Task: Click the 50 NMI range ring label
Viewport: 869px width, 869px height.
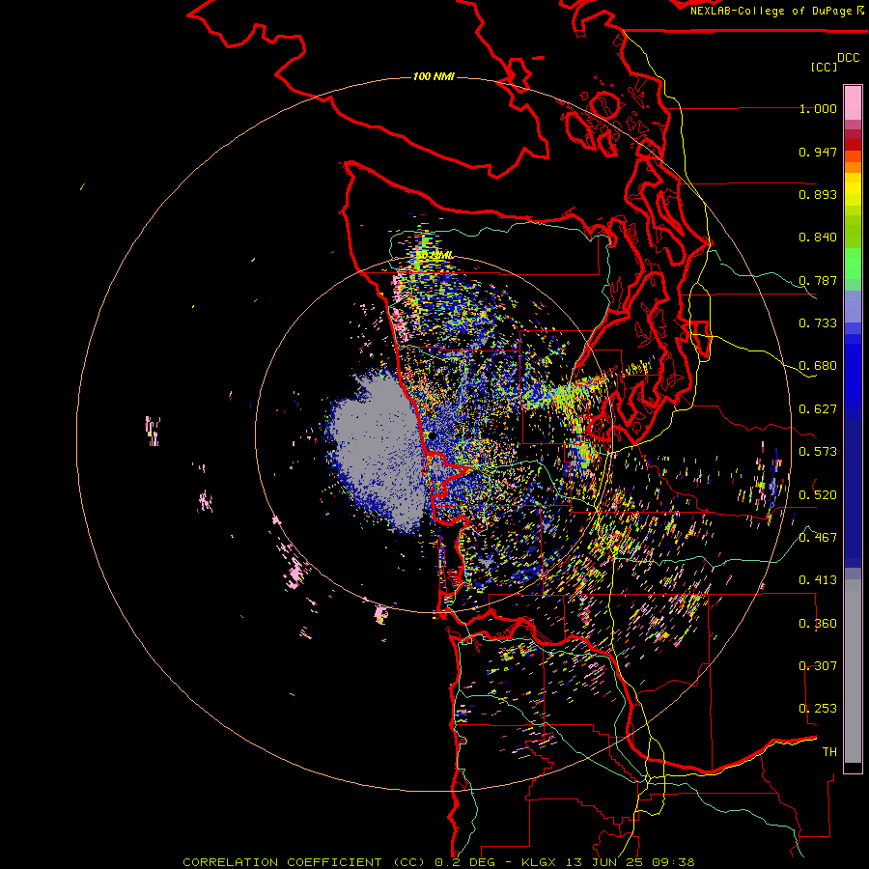Action: [434, 255]
